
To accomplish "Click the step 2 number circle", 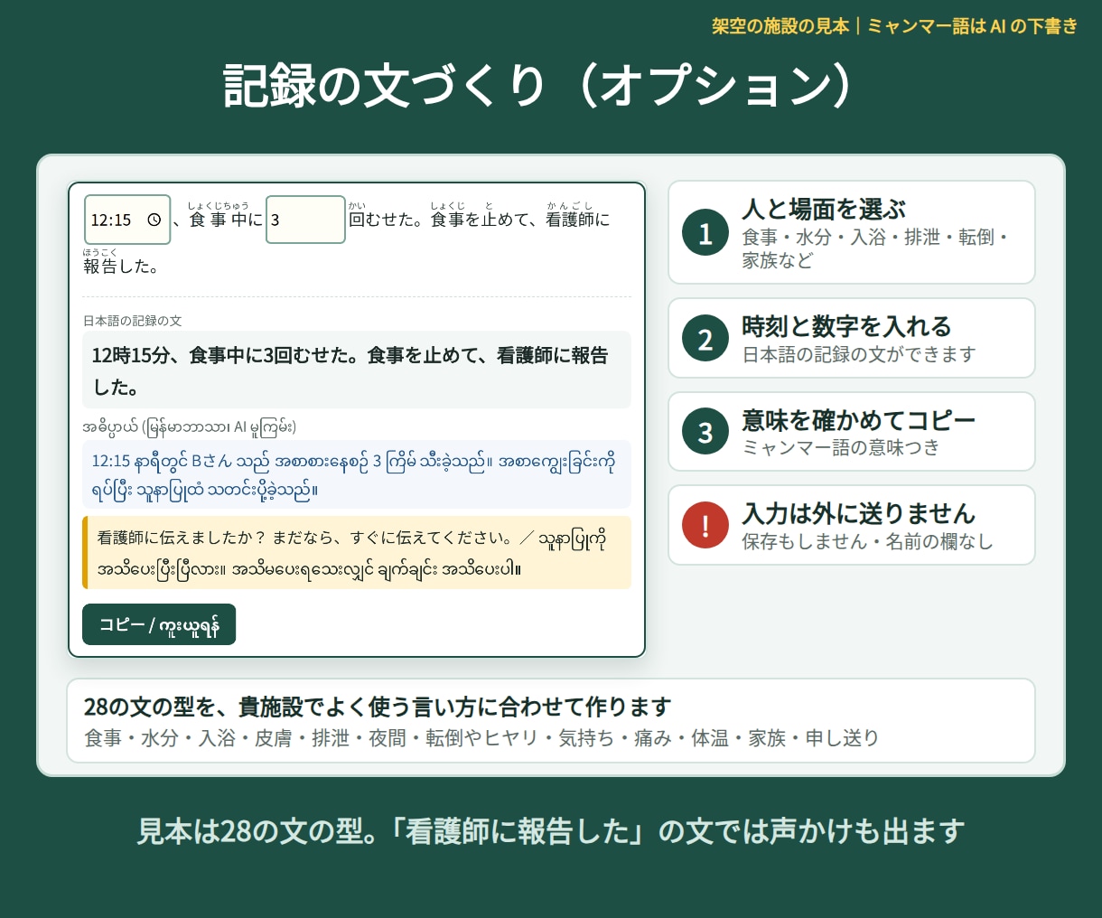I will (705, 339).
